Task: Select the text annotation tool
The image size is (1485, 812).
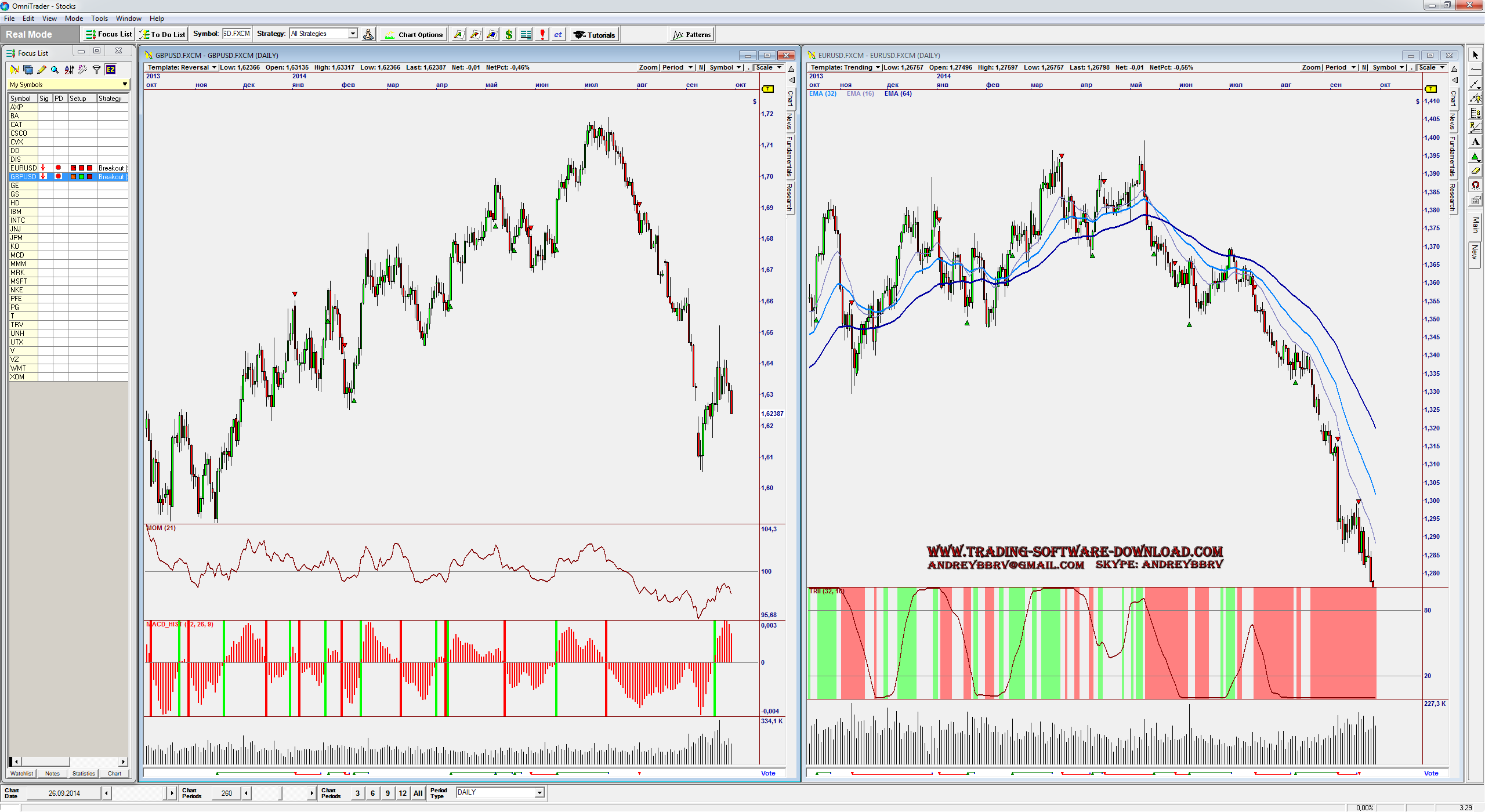Action: pos(1475,142)
